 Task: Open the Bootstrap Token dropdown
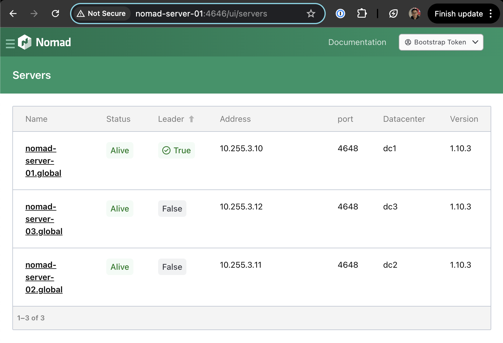point(441,42)
